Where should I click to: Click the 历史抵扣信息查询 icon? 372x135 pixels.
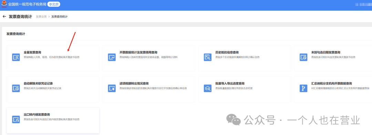click(x=208, y=57)
